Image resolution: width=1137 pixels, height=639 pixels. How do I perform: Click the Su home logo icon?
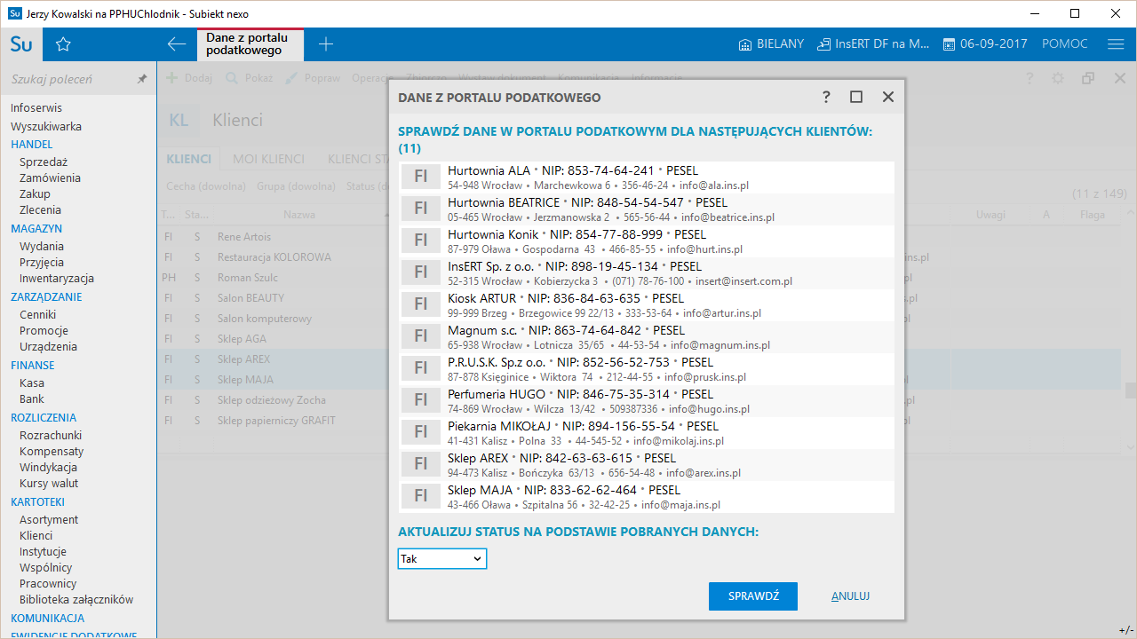21,44
